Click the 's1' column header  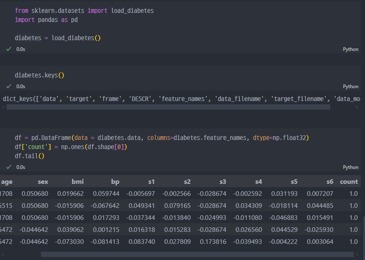[x=151, y=182]
